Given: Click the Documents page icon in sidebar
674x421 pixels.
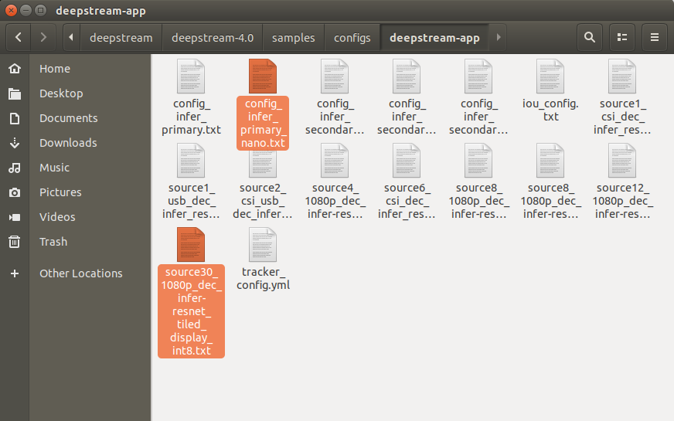Looking at the screenshot, I should click(x=15, y=118).
